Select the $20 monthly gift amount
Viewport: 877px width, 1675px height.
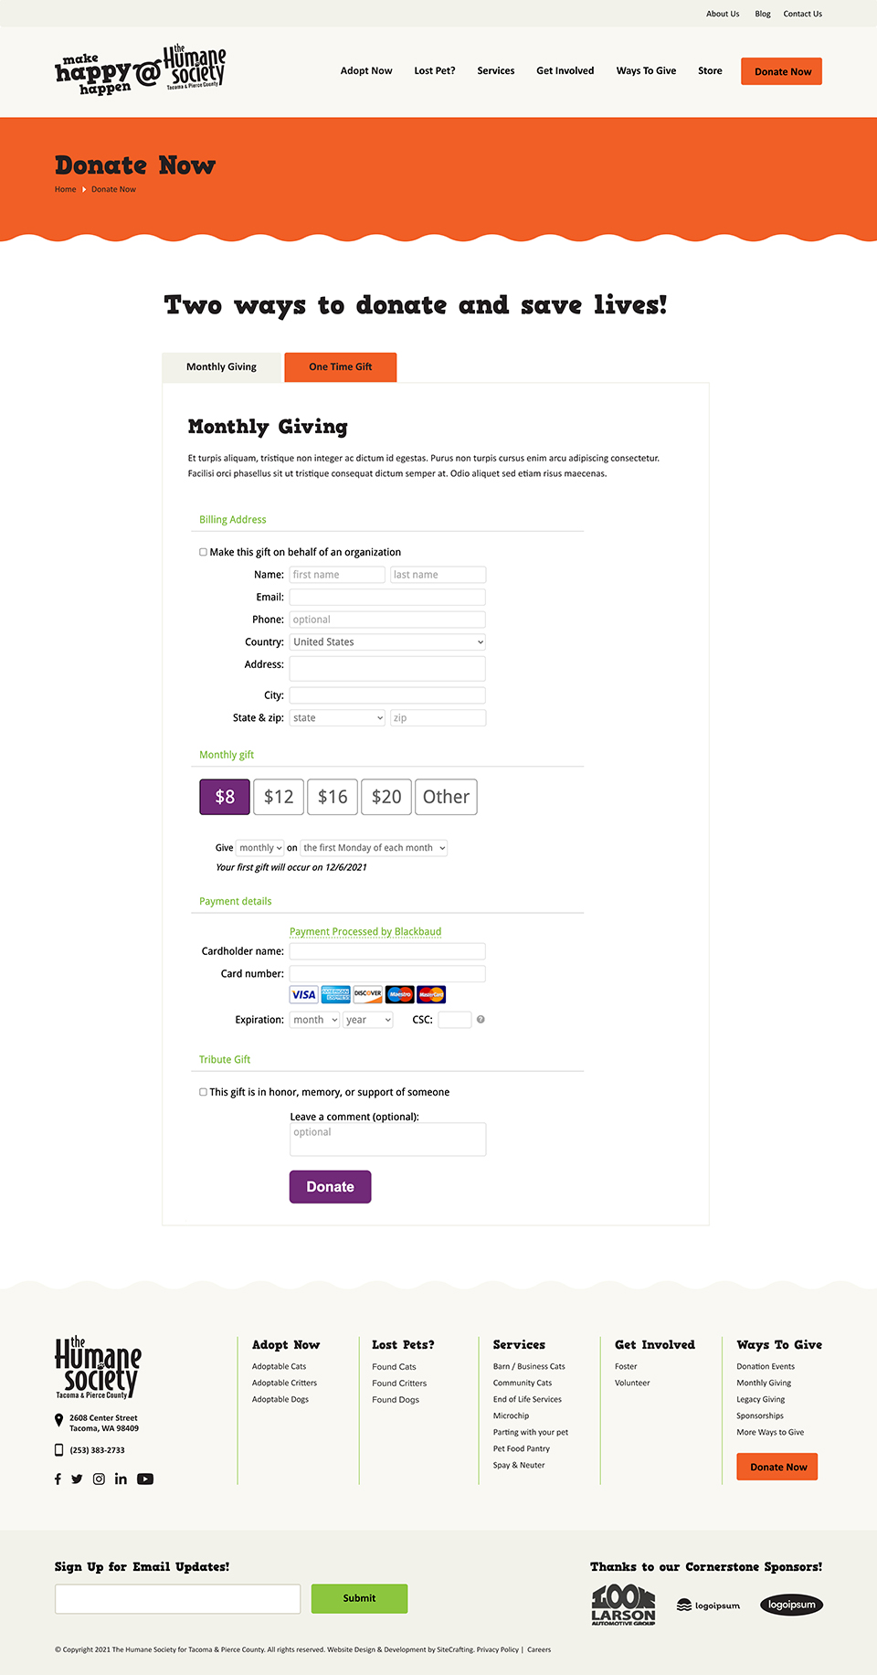pos(386,796)
